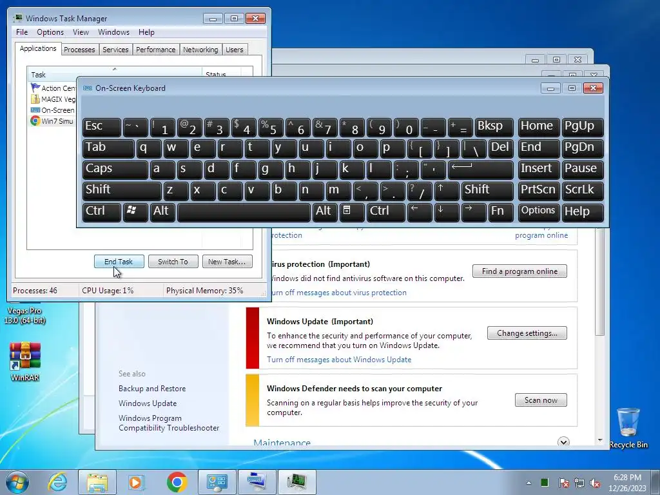Click the muted volume tray icon
Image resolution: width=660 pixels, height=495 pixels.
pos(595,483)
